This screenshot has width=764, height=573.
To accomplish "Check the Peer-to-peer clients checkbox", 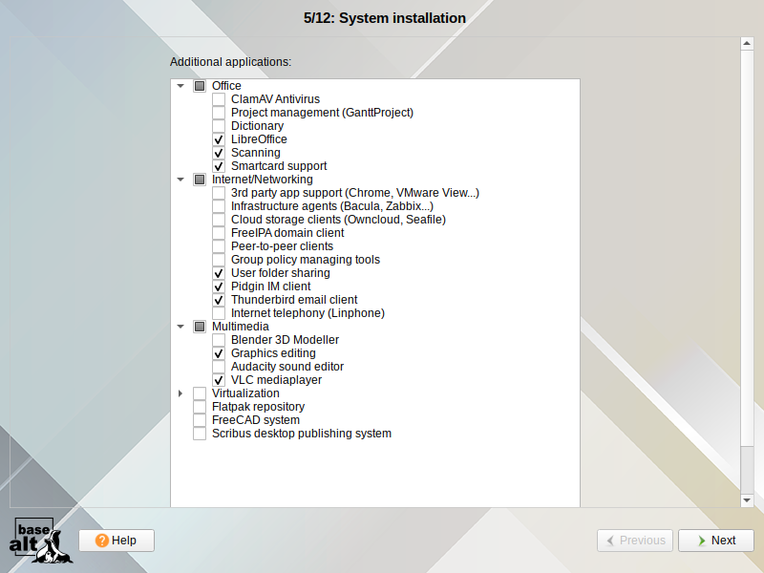I will (x=219, y=246).
